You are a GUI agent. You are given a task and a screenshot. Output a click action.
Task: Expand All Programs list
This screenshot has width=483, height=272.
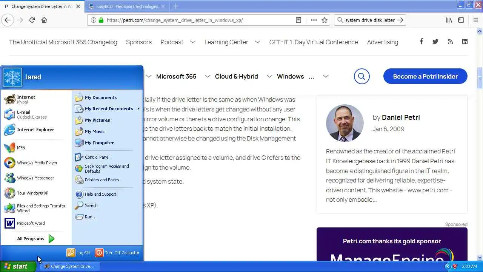click(36, 239)
